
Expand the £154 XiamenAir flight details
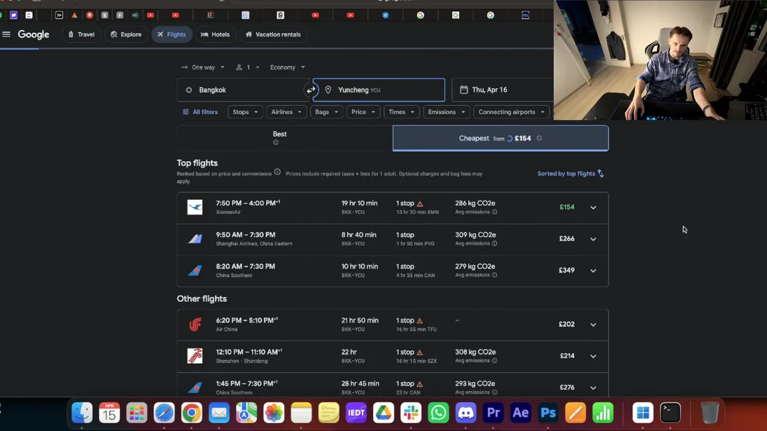[x=593, y=207]
